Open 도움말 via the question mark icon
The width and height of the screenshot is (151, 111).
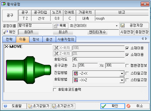pos(5,106)
